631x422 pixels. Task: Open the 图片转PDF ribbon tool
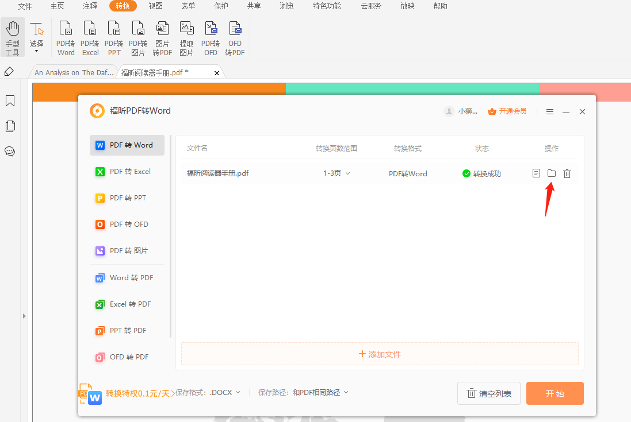tap(162, 37)
